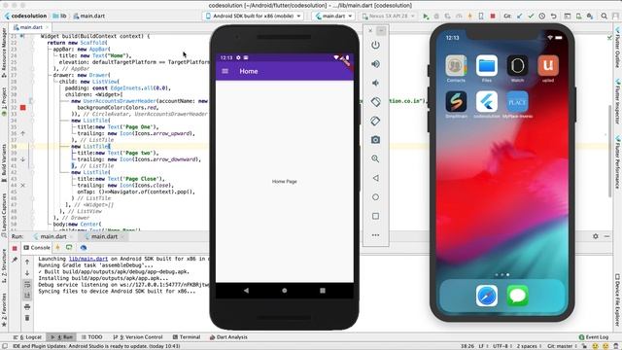This screenshot has height=350, width=622.
Task: Toggle scroll-to-end in the console
Action: (27, 296)
